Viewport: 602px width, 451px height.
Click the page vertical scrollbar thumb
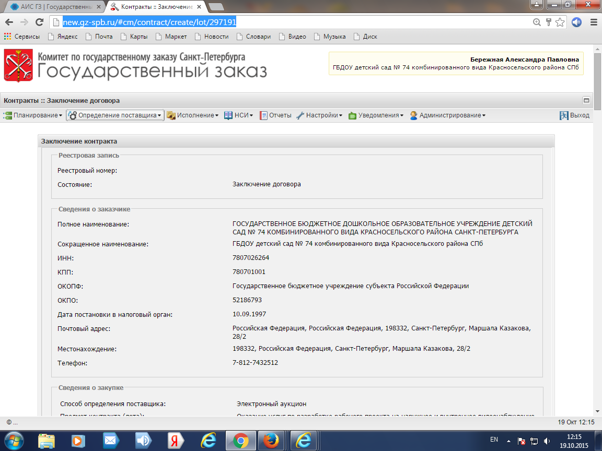(598, 80)
